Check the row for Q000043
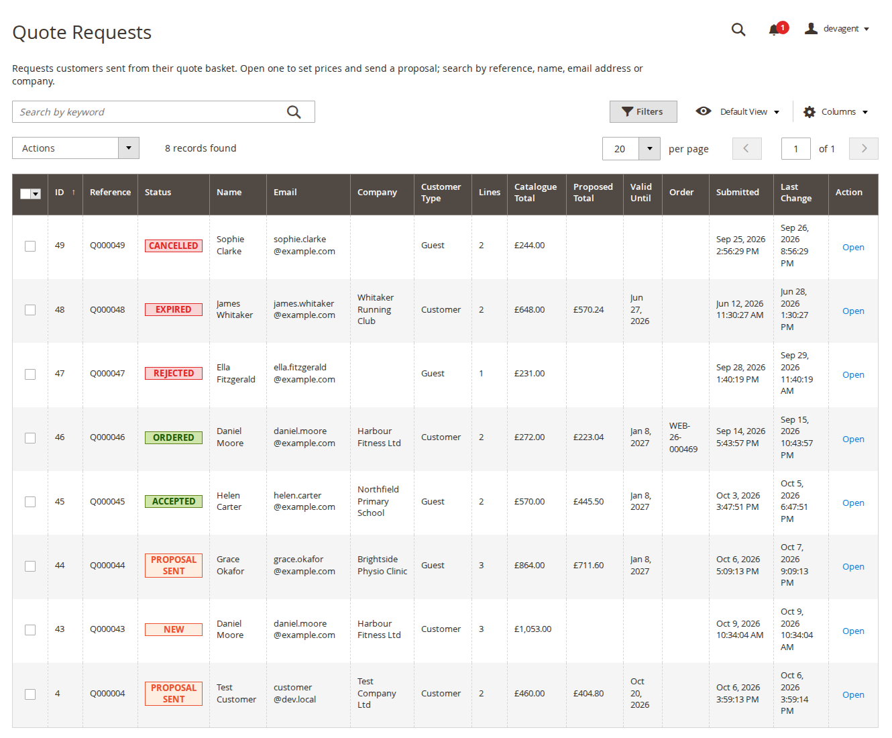 (x=30, y=630)
